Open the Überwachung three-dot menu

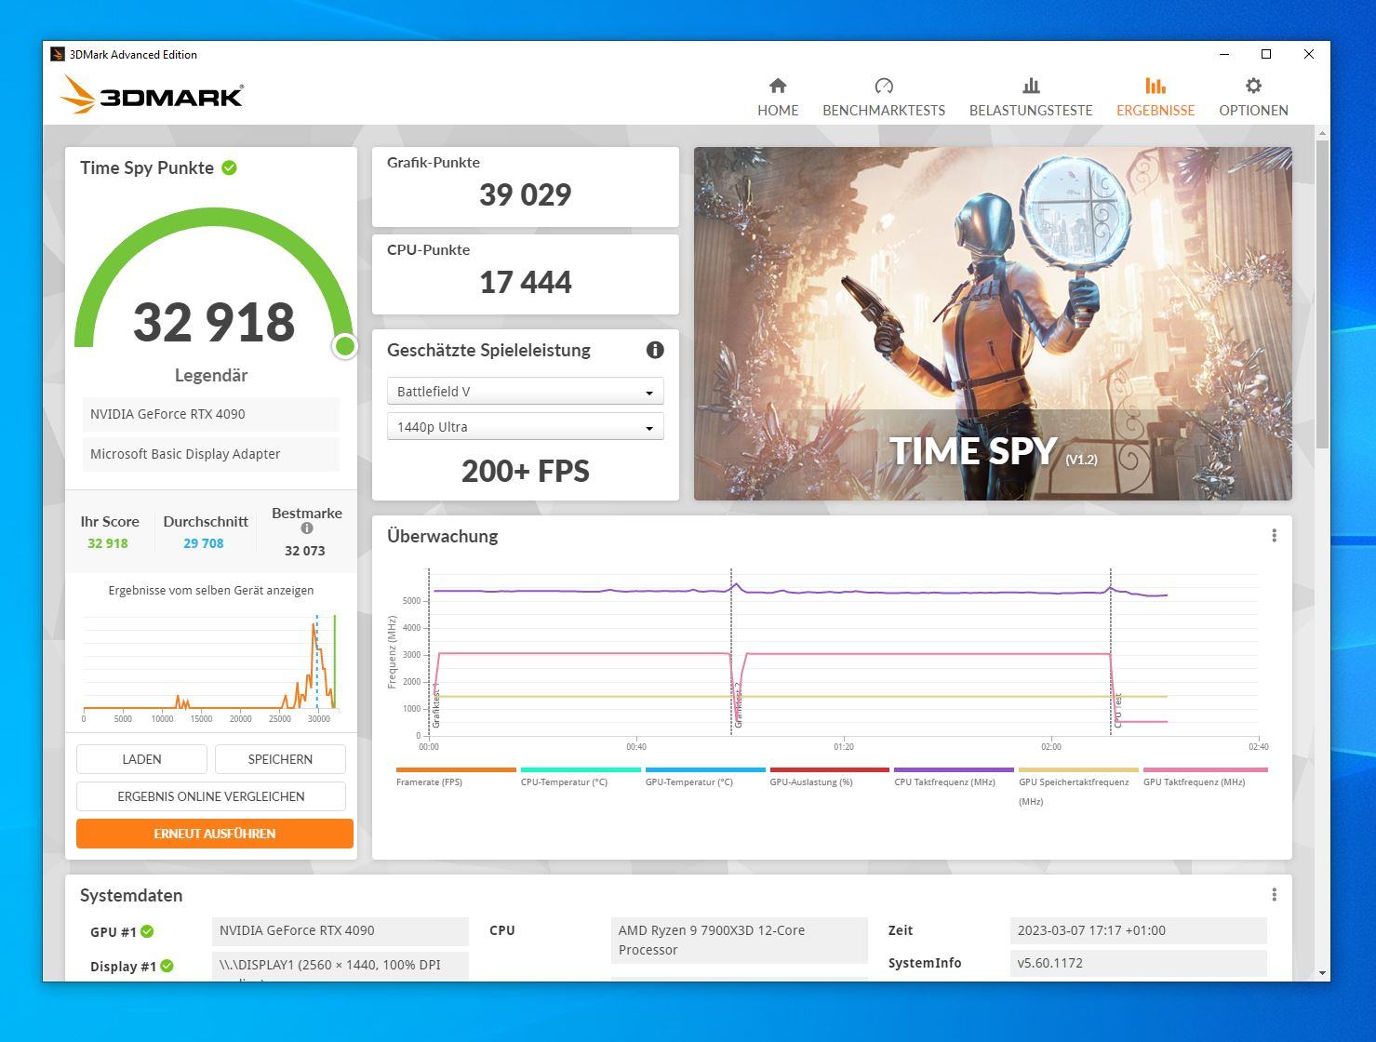pyautogui.click(x=1274, y=536)
